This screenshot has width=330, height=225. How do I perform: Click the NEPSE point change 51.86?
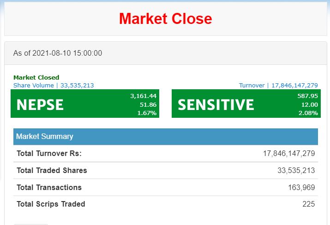(x=148, y=104)
